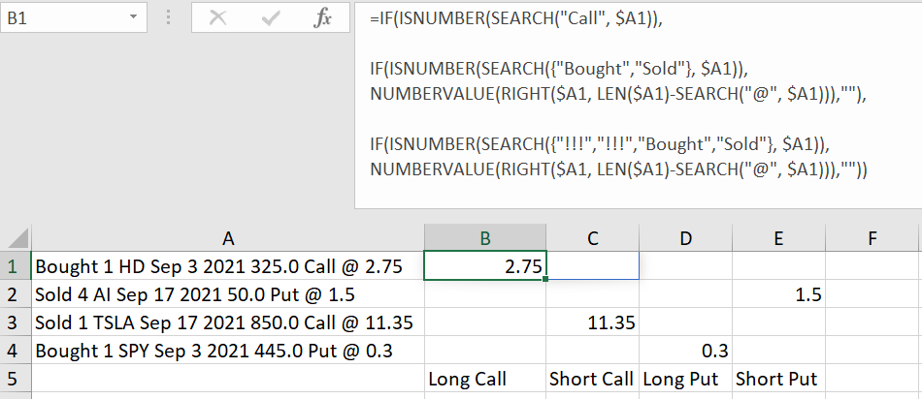The image size is (922, 399).
Task: Open the Insert Function fx dialog
Action: coord(322,18)
